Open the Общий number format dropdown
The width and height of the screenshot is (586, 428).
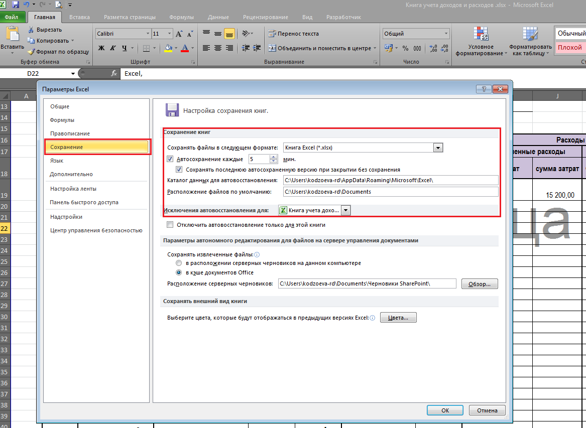click(x=446, y=34)
